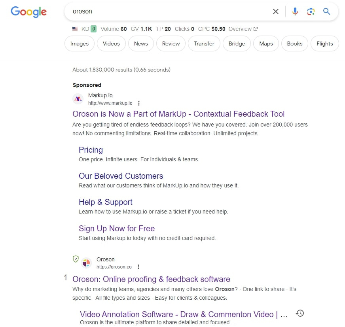Image resolution: width=345 pixels, height=327 pixels.
Task: Click the Oroson site name above the result
Action: point(106,259)
